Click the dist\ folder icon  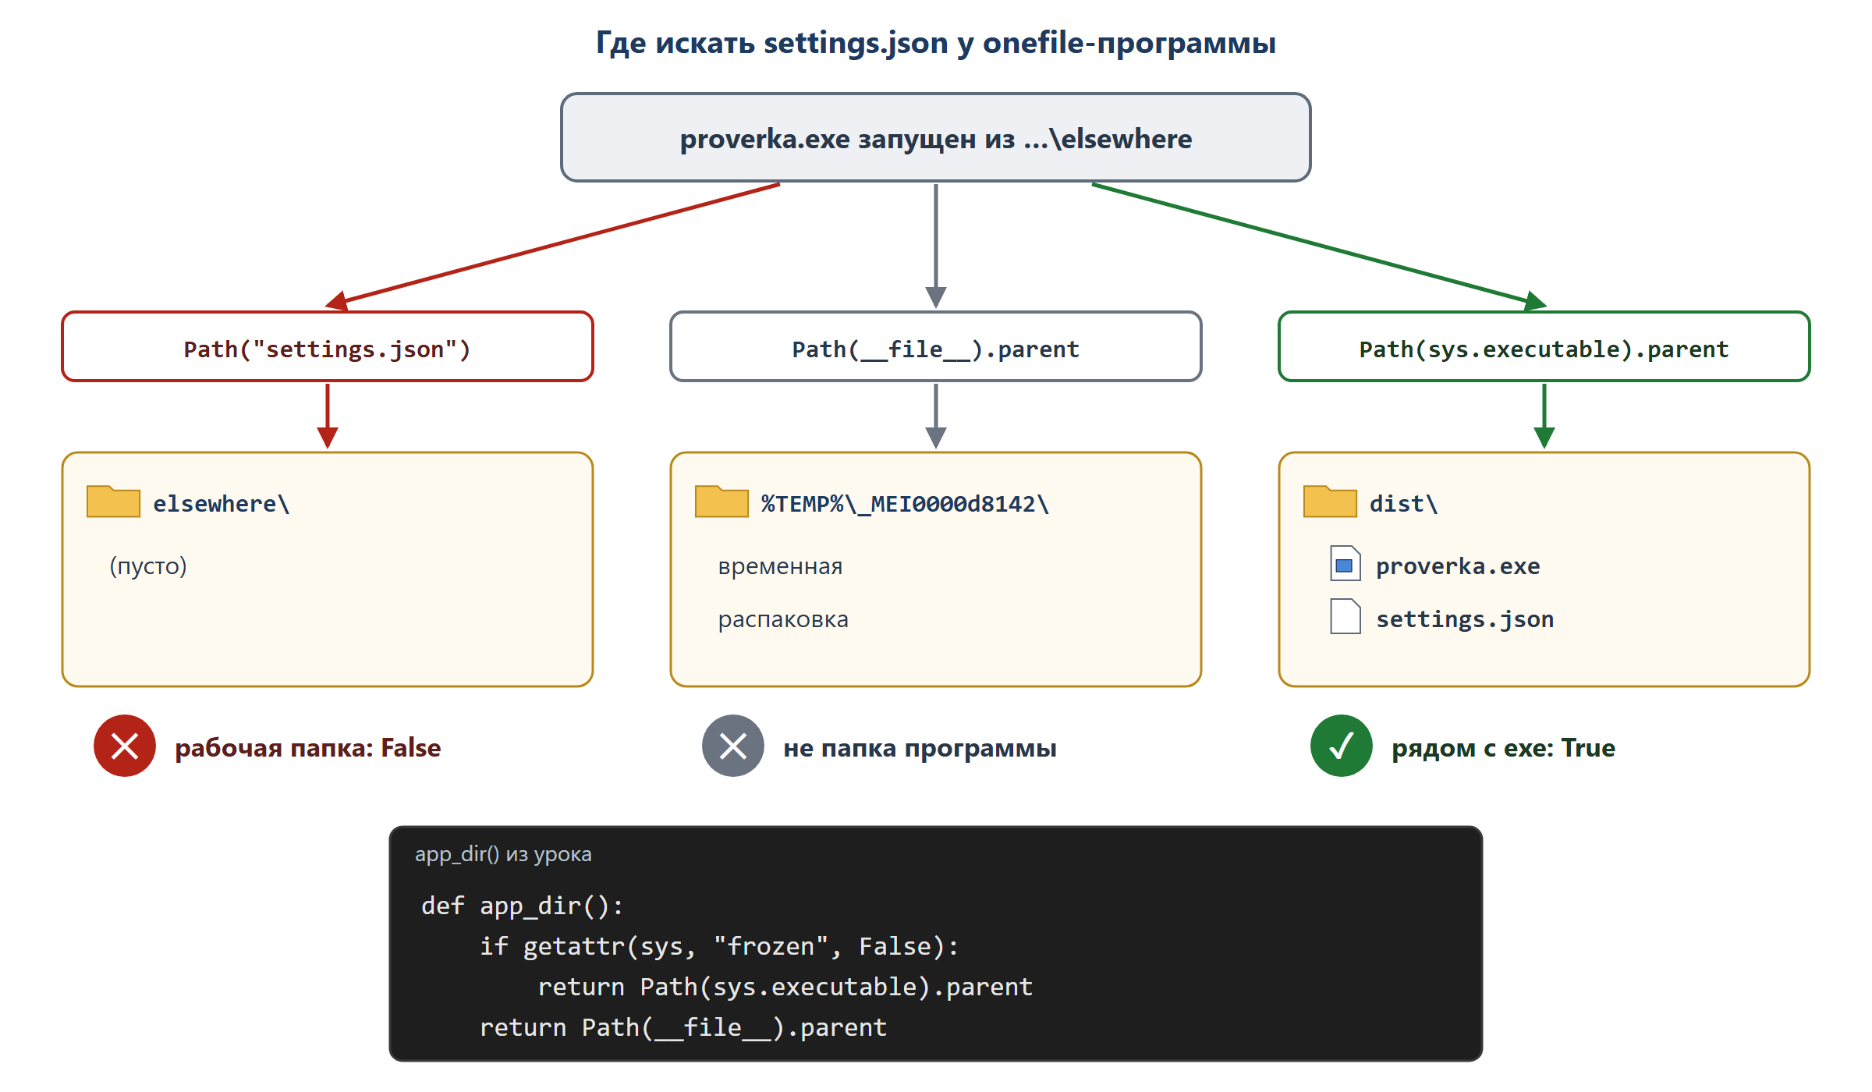[1330, 502]
